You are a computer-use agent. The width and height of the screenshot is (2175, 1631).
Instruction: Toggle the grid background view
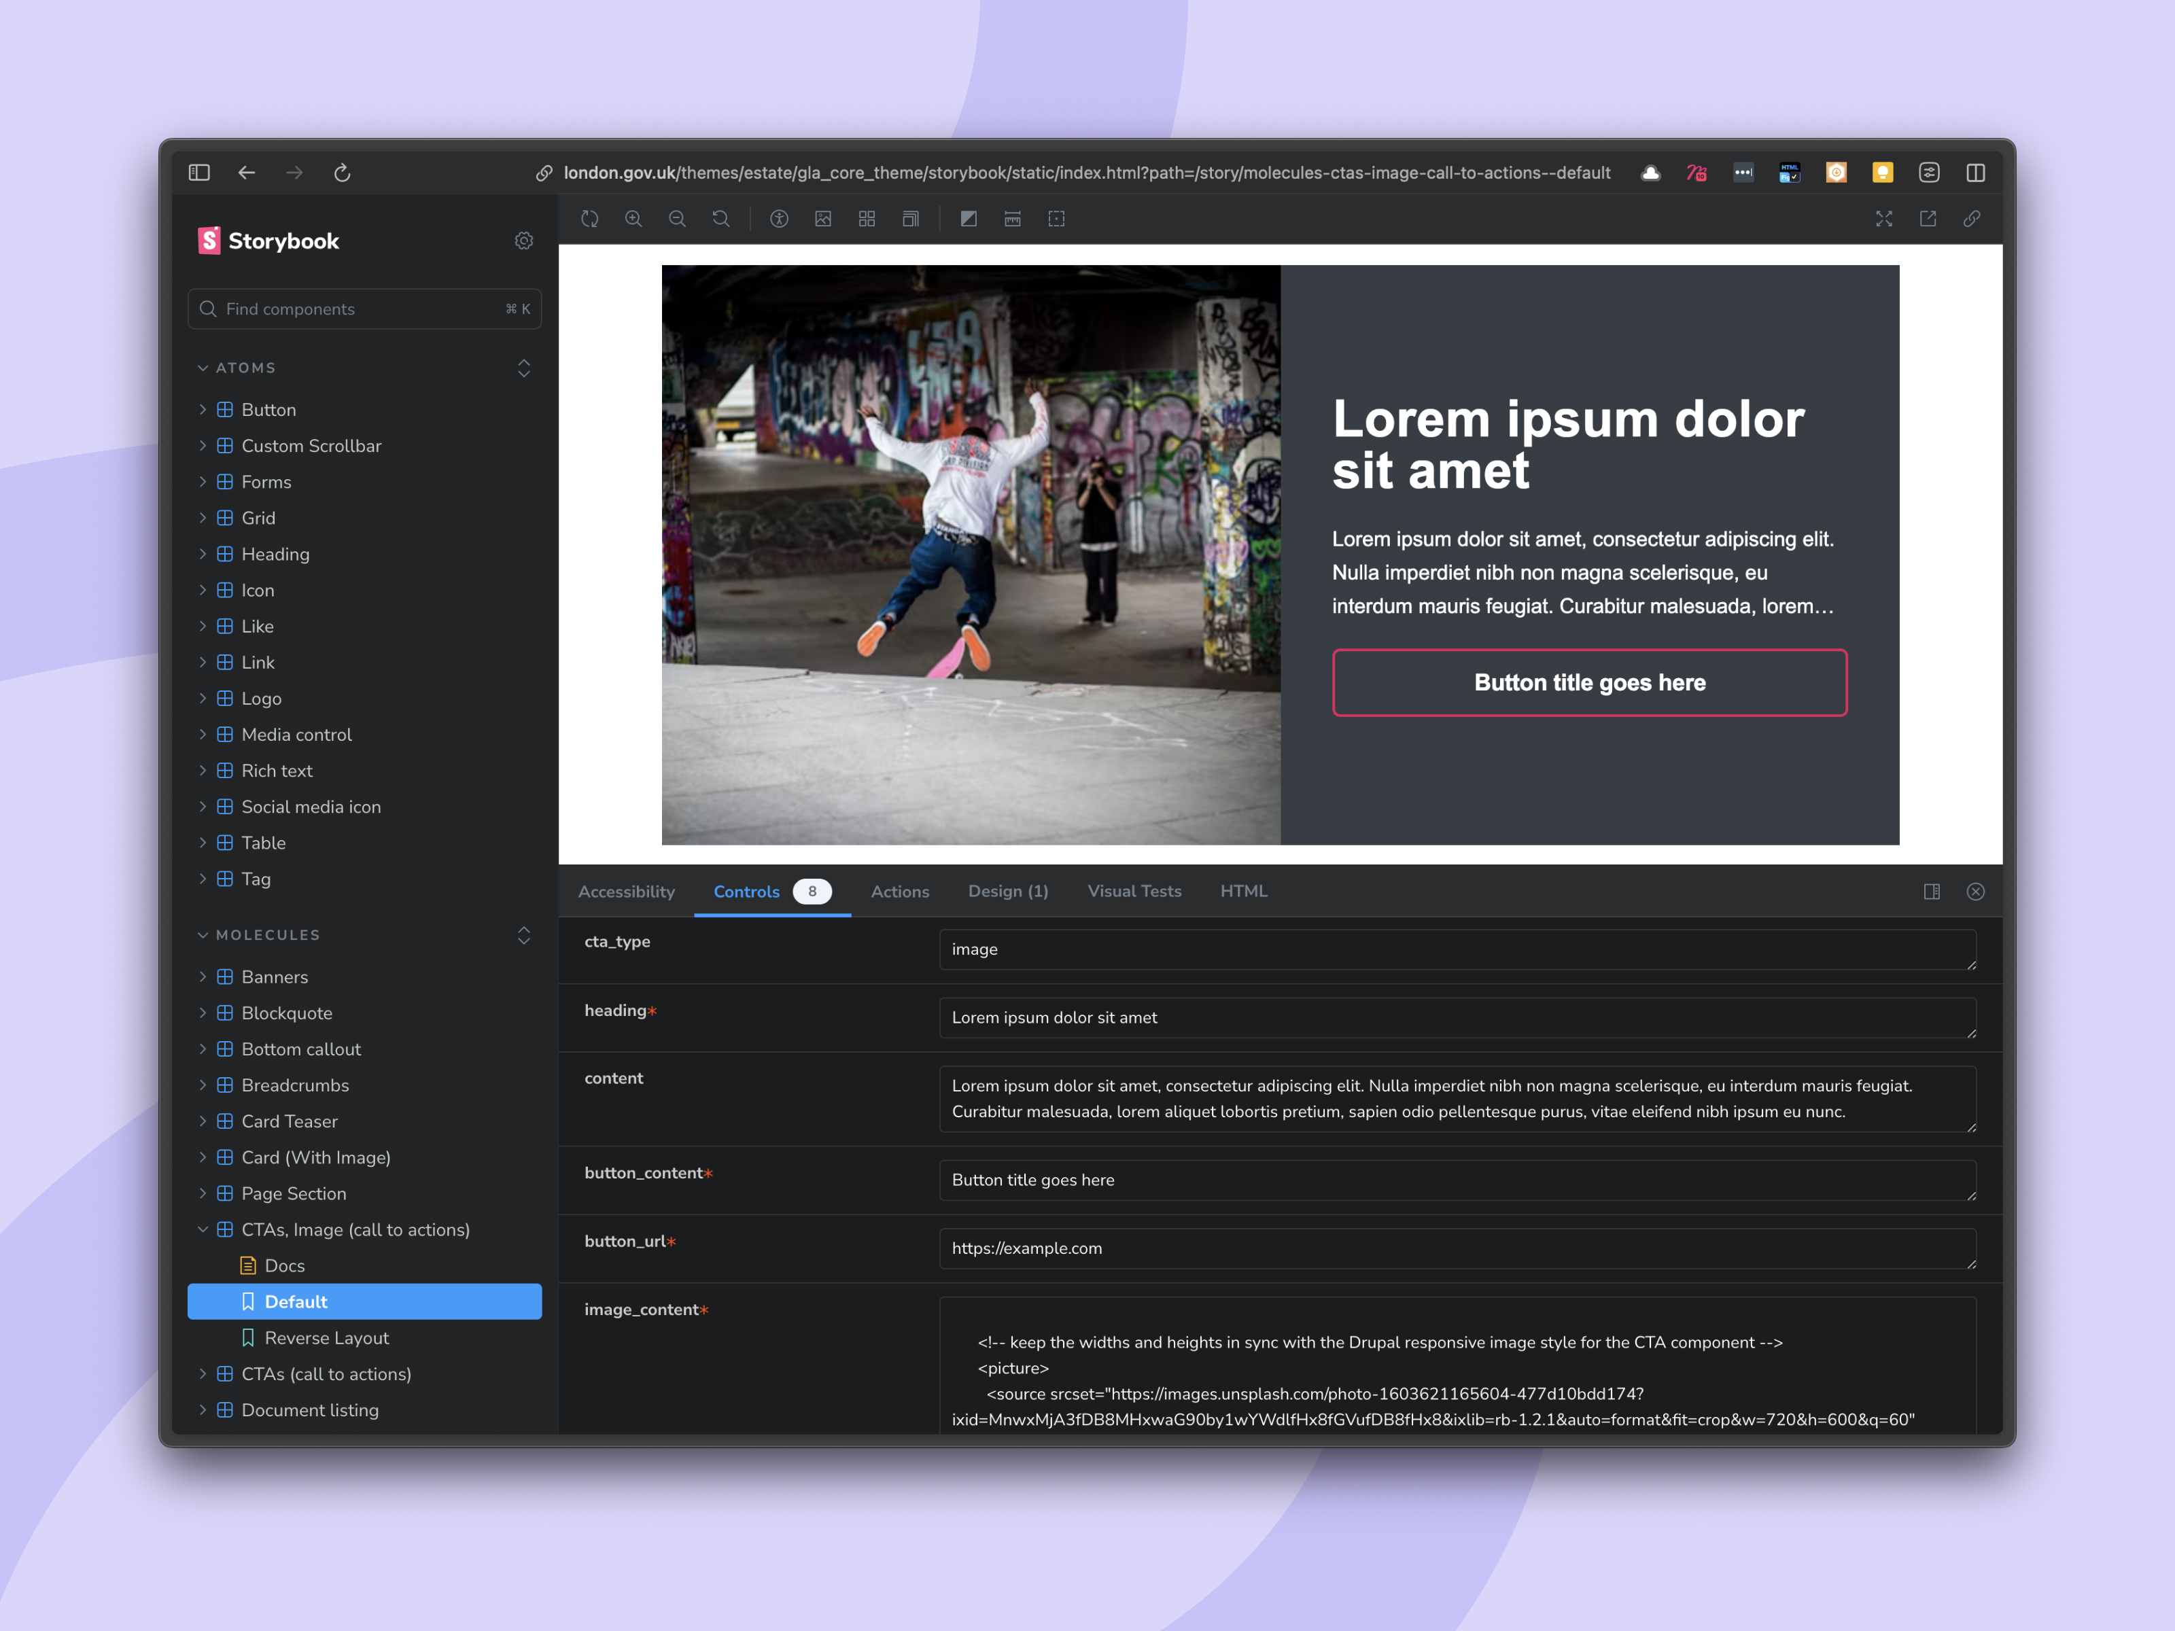(x=867, y=220)
